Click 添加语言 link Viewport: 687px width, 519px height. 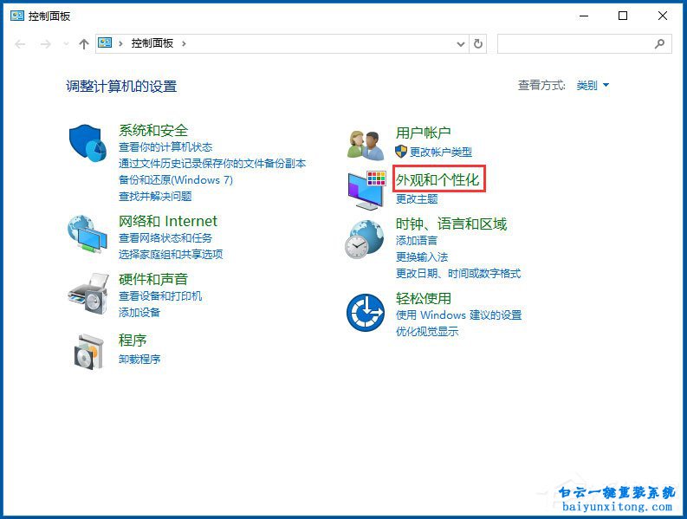tap(417, 241)
